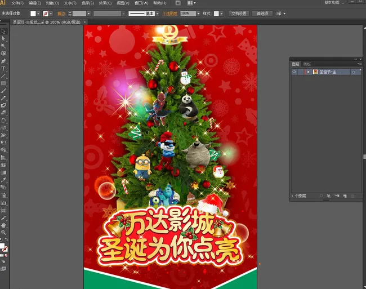
Task: Click the locate object magnifier icon
Action: point(321,195)
